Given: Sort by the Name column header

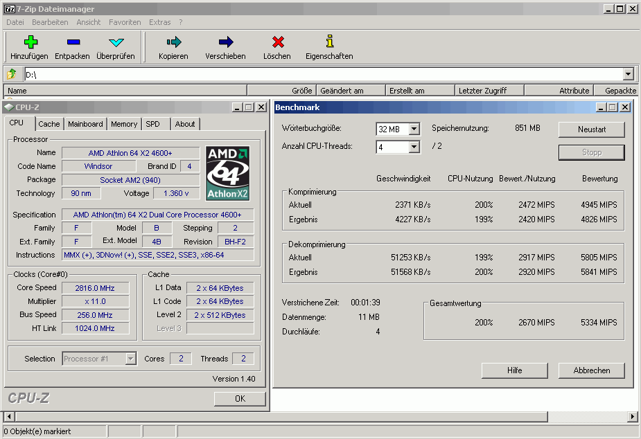Looking at the screenshot, I should (x=125, y=90).
